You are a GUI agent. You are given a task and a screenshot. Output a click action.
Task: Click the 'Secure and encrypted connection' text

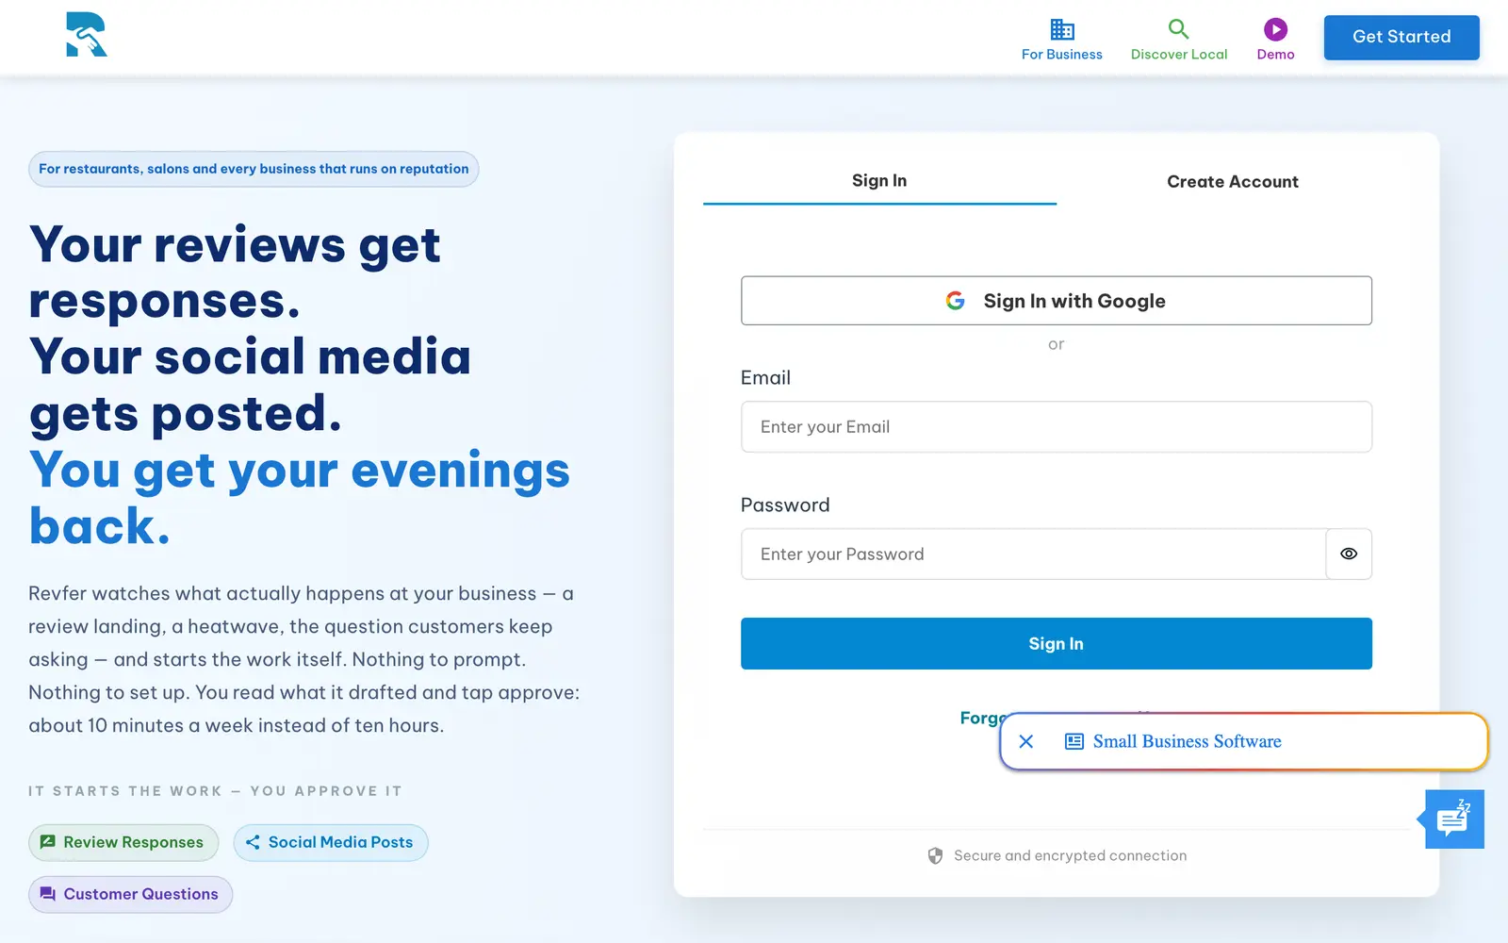tap(1071, 855)
